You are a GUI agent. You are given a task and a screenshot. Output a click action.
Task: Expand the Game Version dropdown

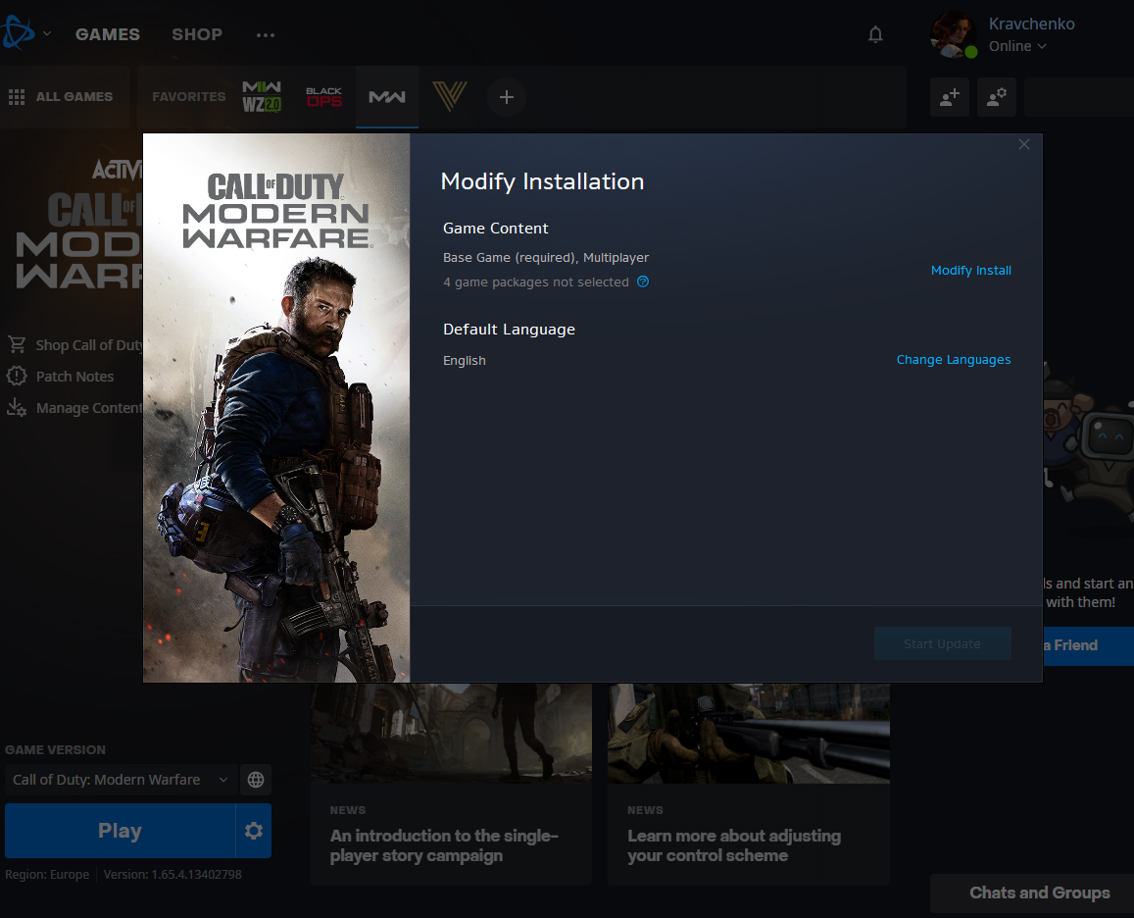coord(120,780)
